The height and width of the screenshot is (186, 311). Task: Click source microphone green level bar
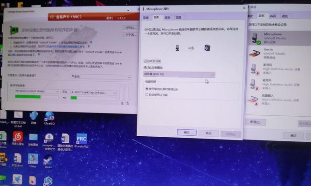click(x=28, y=97)
